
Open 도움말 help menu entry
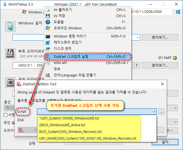click(x=88, y=22)
